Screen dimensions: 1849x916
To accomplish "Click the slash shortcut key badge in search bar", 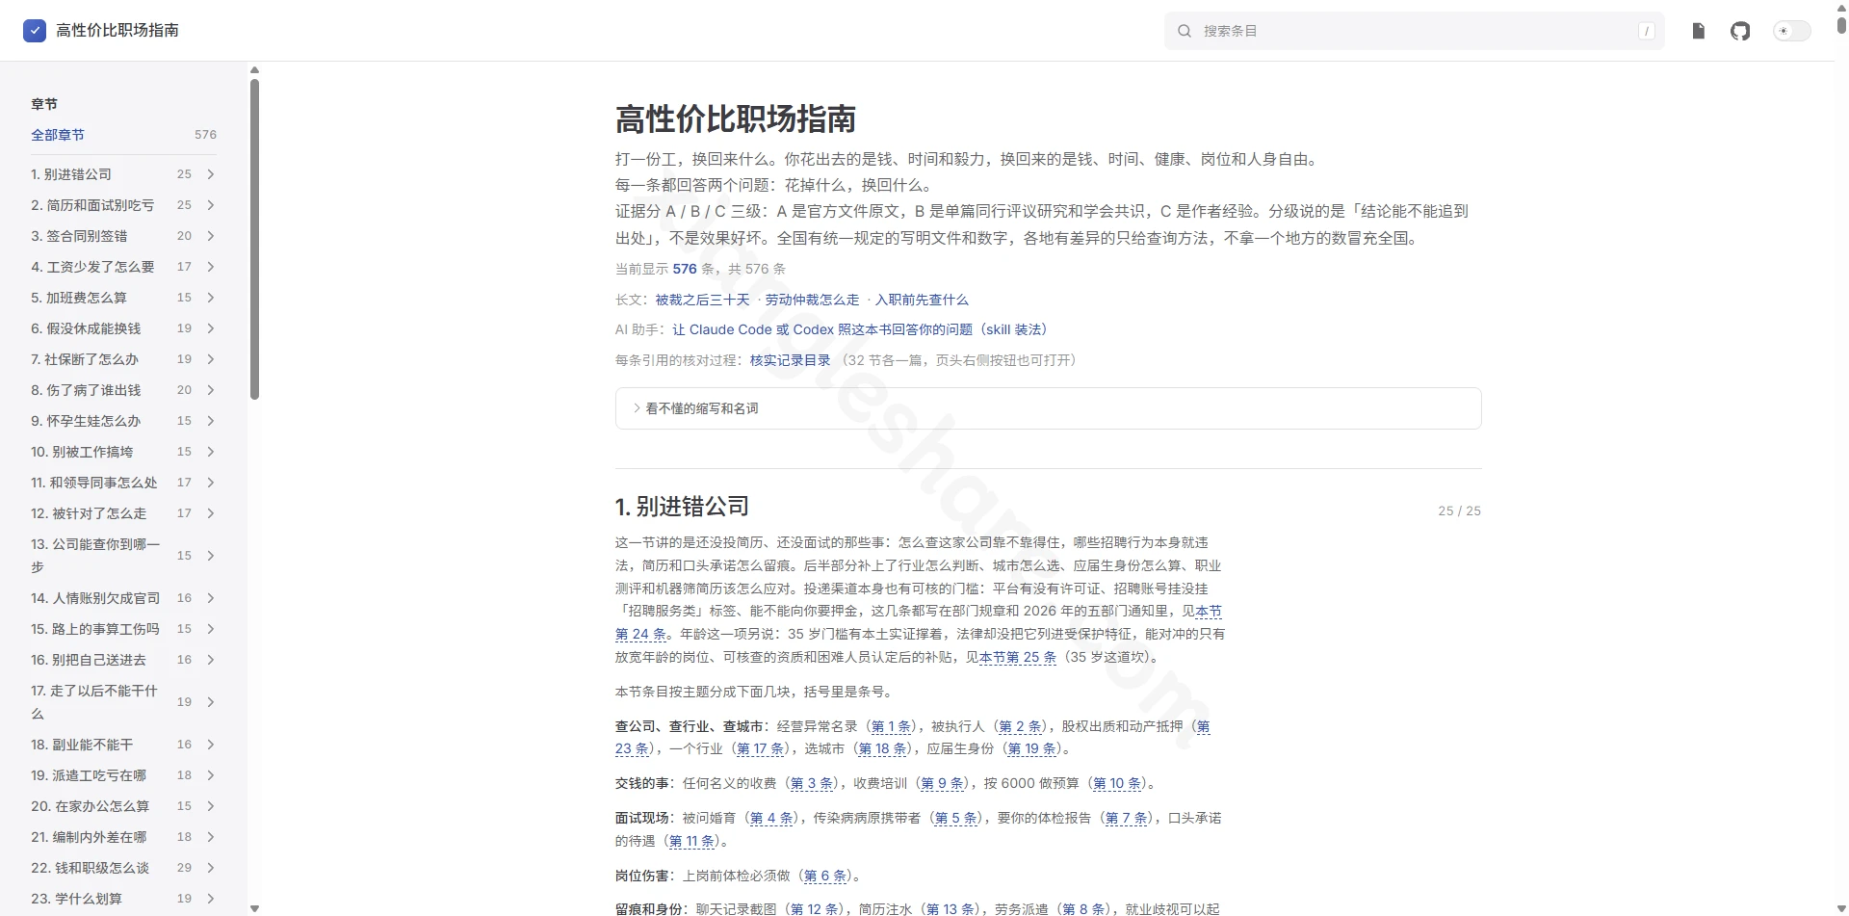I will (1646, 31).
